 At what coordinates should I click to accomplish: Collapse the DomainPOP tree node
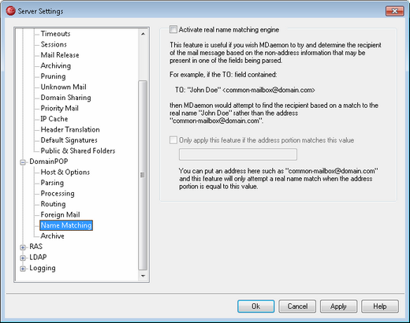23,162
